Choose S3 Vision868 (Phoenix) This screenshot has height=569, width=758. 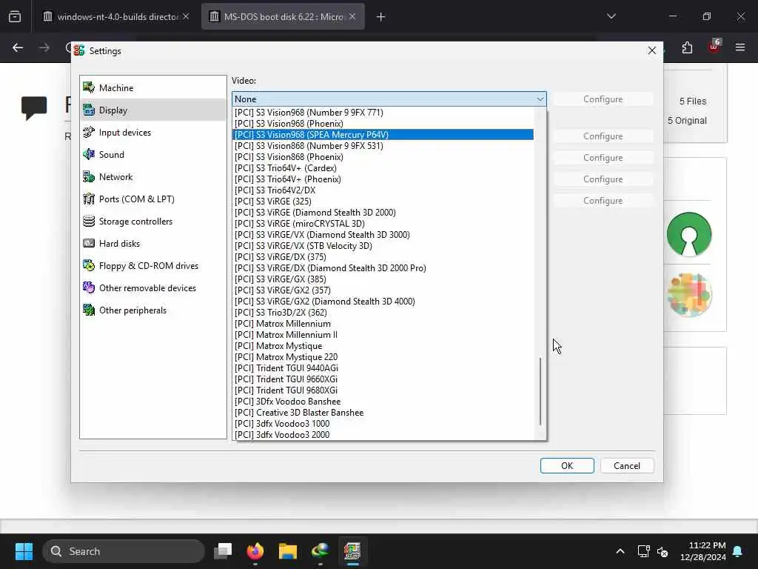tap(383, 157)
